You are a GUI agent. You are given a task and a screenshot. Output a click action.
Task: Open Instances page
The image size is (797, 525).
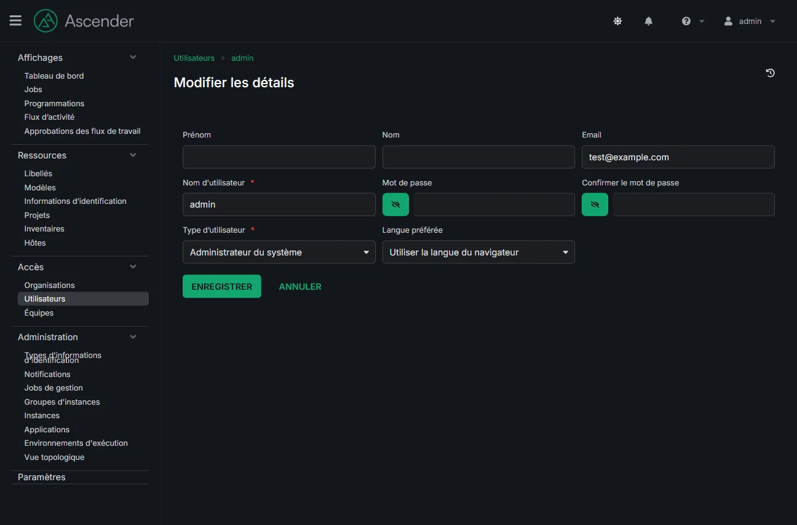[x=42, y=415]
